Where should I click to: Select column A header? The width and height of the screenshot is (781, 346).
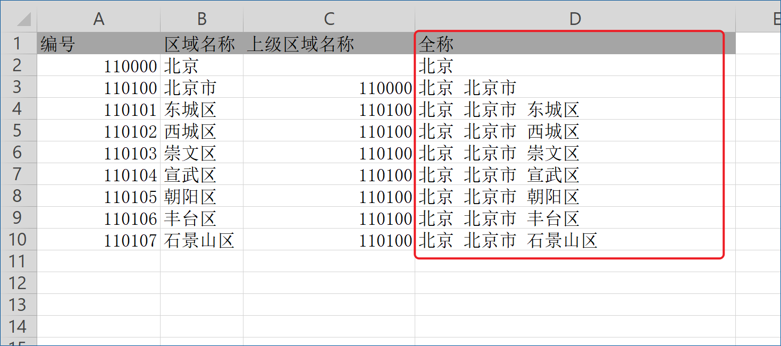point(98,19)
